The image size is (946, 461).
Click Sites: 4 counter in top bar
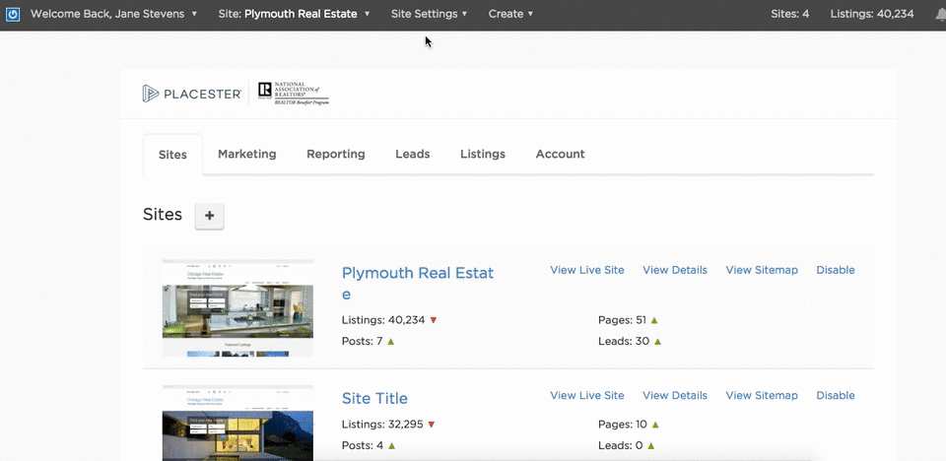coord(789,14)
